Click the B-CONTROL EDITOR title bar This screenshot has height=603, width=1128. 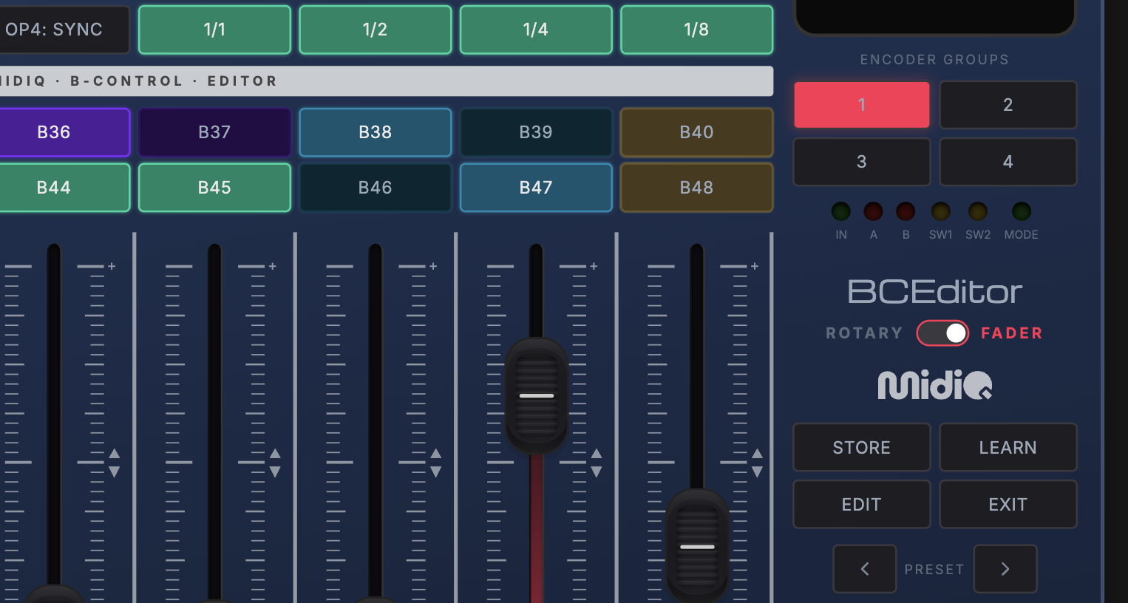click(x=387, y=81)
